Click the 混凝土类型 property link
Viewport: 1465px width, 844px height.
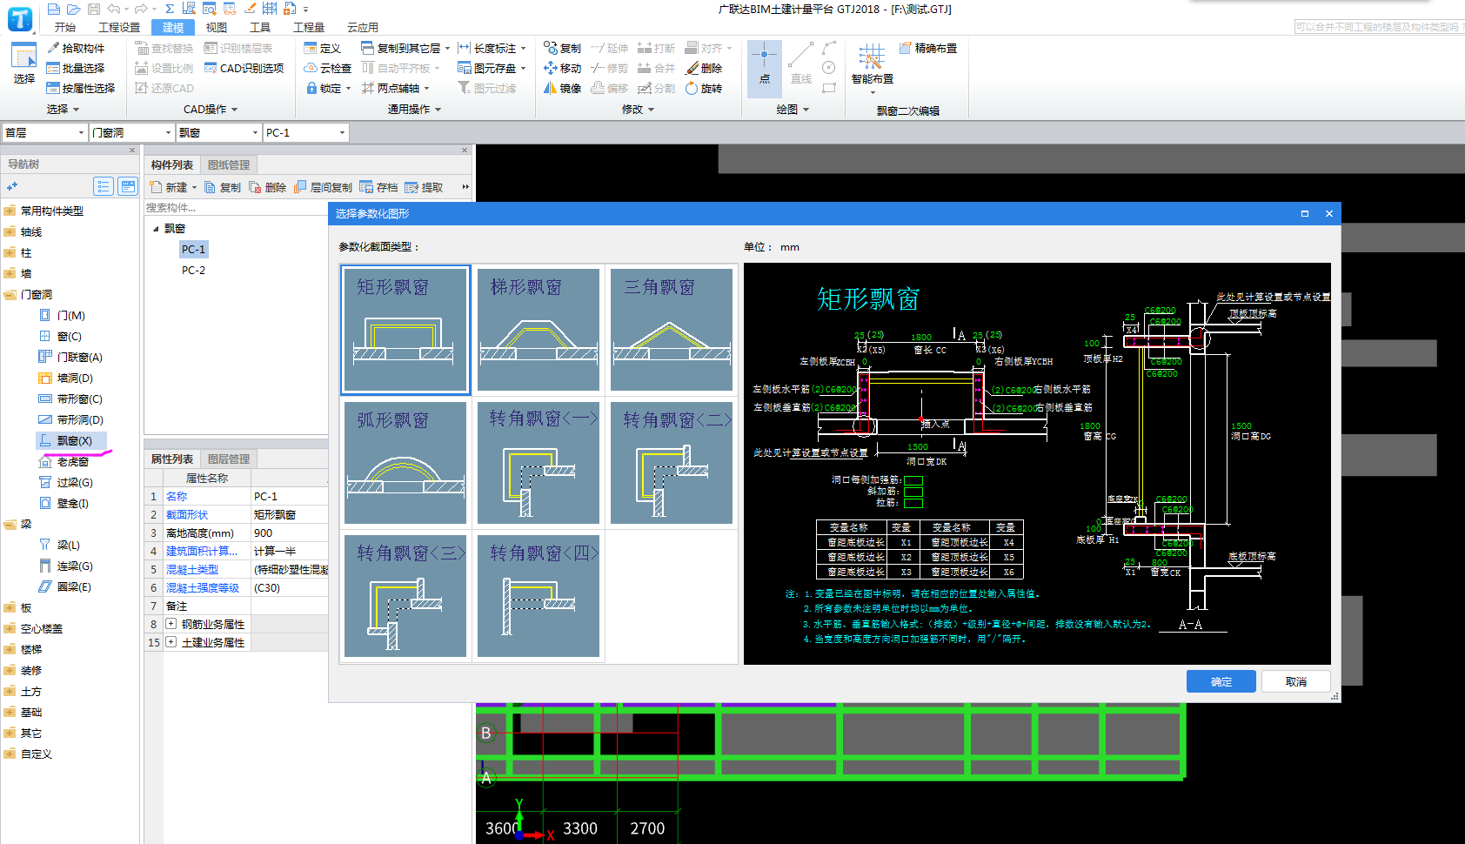(192, 569)
